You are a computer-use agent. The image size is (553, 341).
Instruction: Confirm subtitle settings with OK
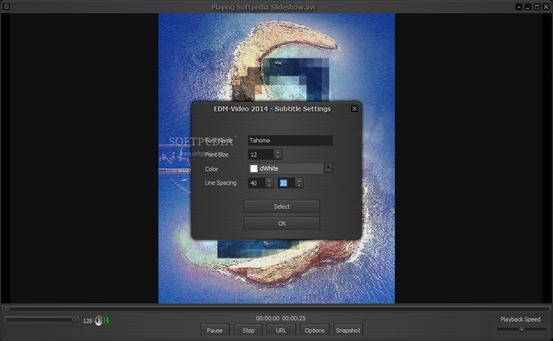(x=282, y=223)
